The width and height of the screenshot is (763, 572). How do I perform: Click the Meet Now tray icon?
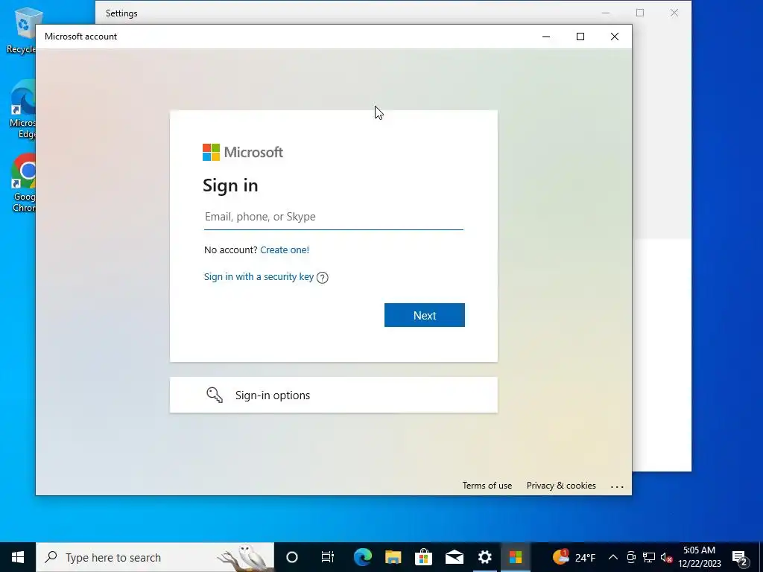pyautogui.click(x=631, y=557)
